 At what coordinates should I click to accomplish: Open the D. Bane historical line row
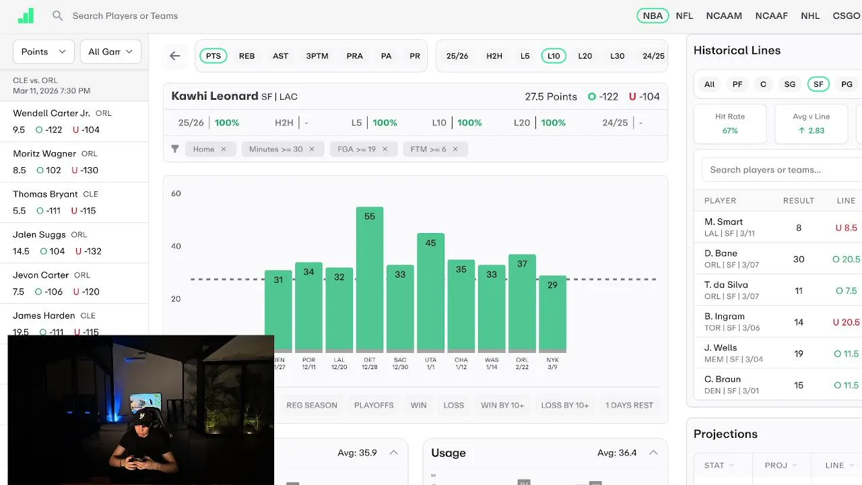778,259
